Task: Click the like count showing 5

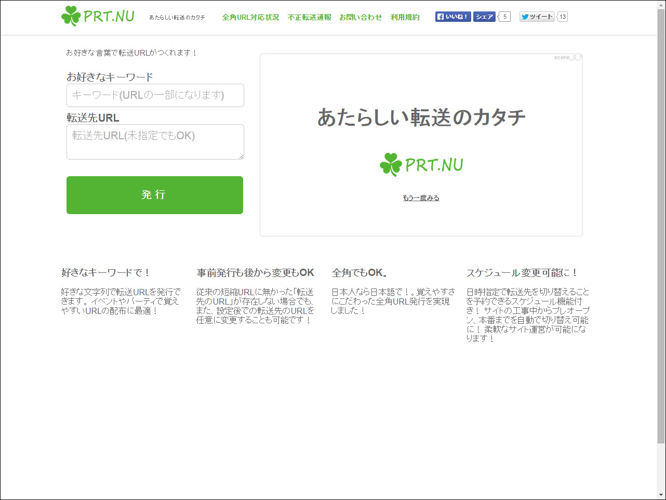Action: 504,16
